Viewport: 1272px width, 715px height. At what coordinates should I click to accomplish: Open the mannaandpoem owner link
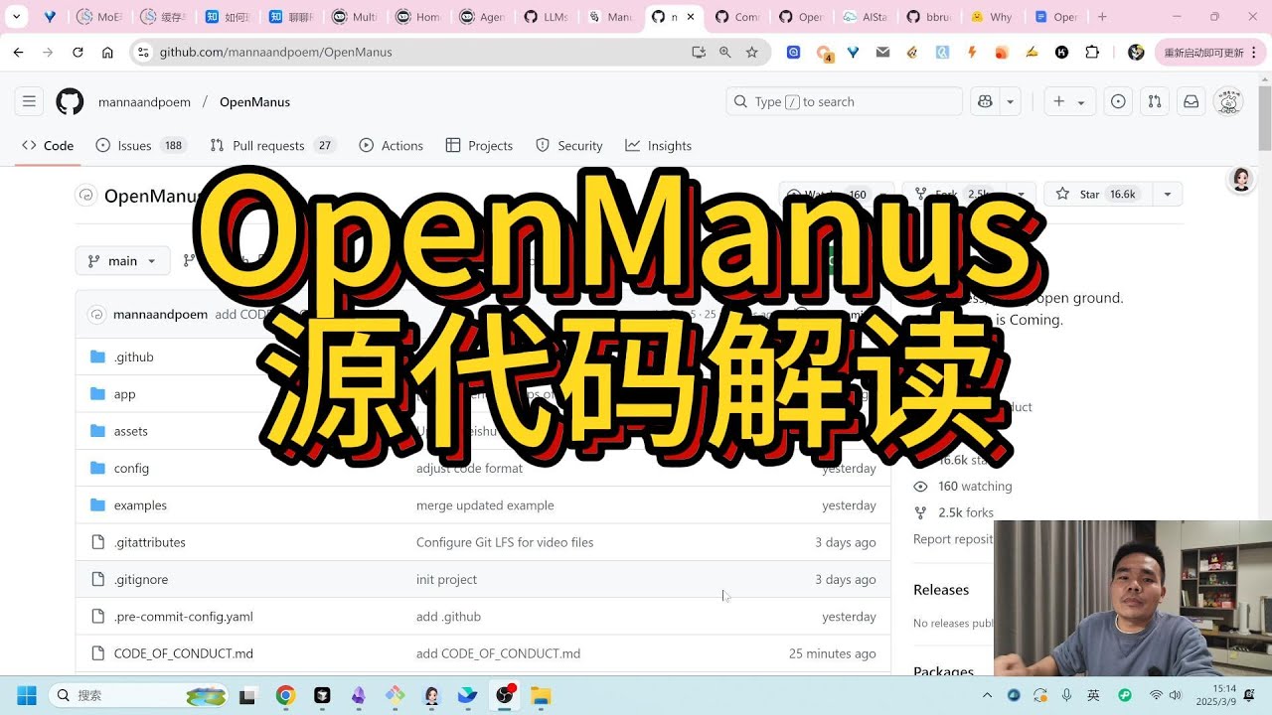[144, 101]
